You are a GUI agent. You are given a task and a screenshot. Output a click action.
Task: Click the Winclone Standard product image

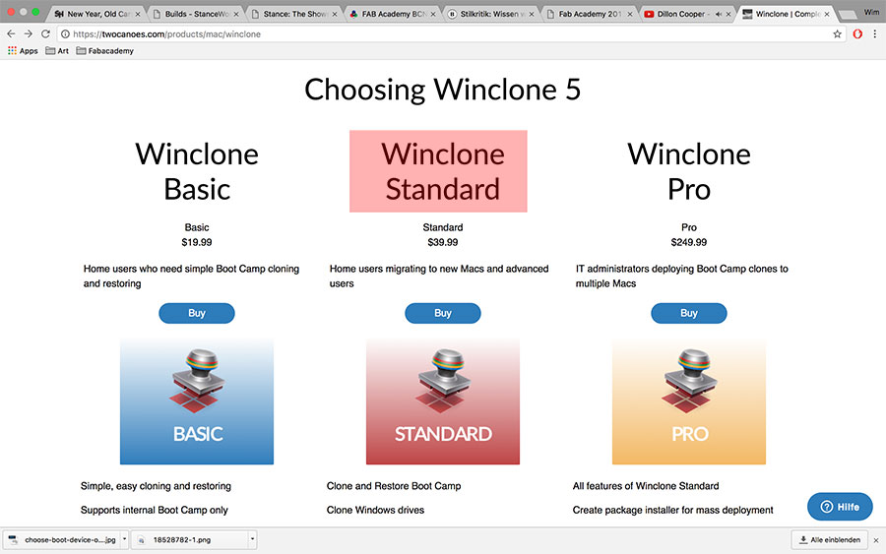(442, 401)
